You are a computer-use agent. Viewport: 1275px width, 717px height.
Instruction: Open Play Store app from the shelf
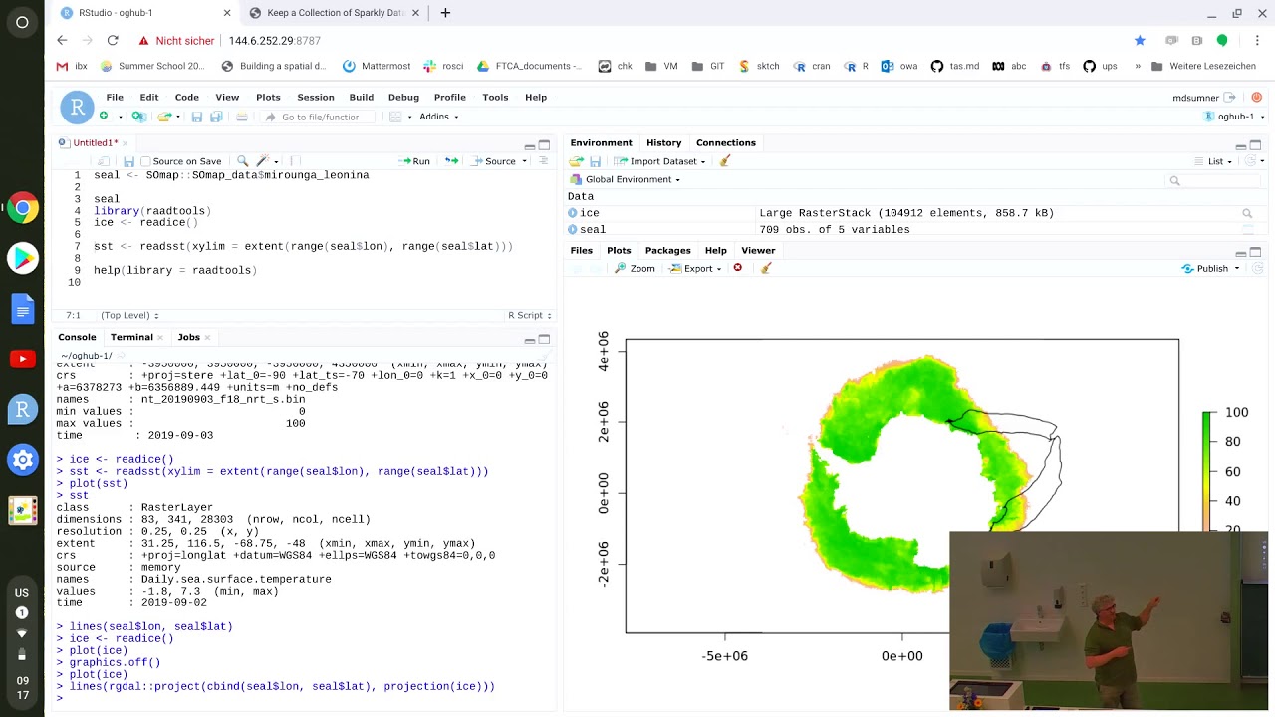[22, 258]
